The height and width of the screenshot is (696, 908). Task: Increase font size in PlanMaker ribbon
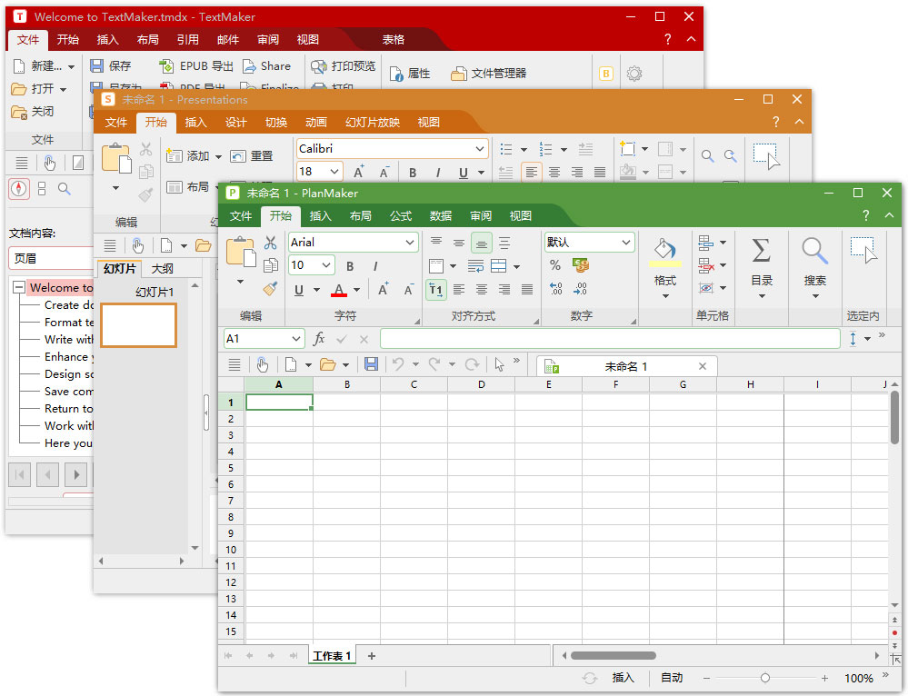(x=384, y=290)
